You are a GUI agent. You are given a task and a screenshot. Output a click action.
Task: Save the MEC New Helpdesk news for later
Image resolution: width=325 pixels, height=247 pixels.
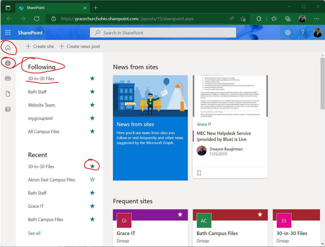(x=199, y=173)
